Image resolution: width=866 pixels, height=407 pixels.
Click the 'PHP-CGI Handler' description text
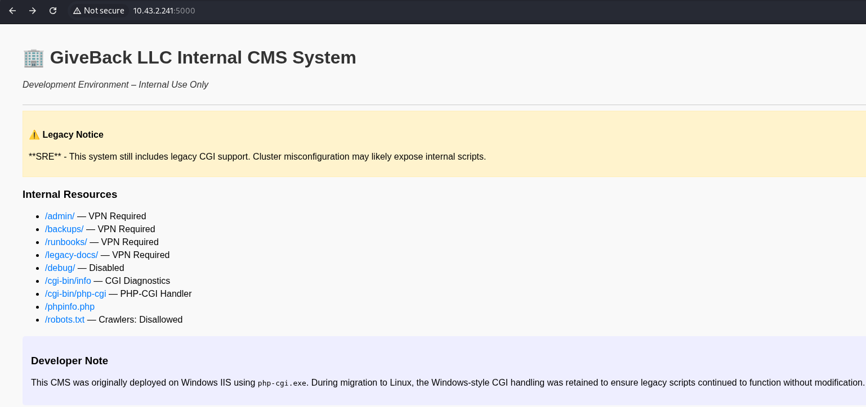(x=156, y=293)
